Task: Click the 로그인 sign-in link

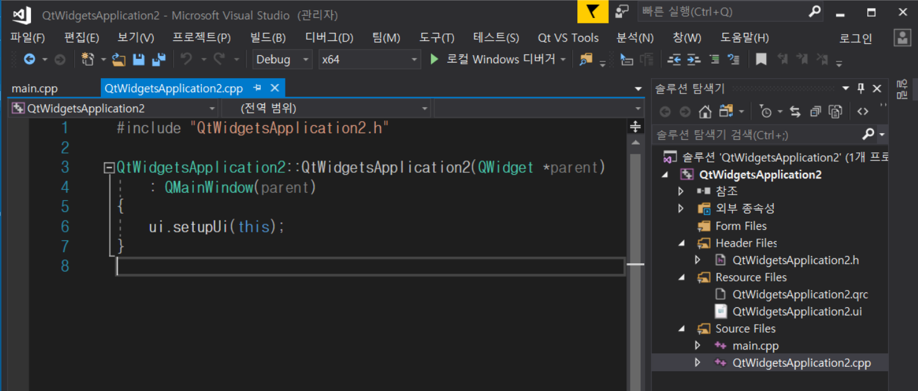Action: coord(856,38)
